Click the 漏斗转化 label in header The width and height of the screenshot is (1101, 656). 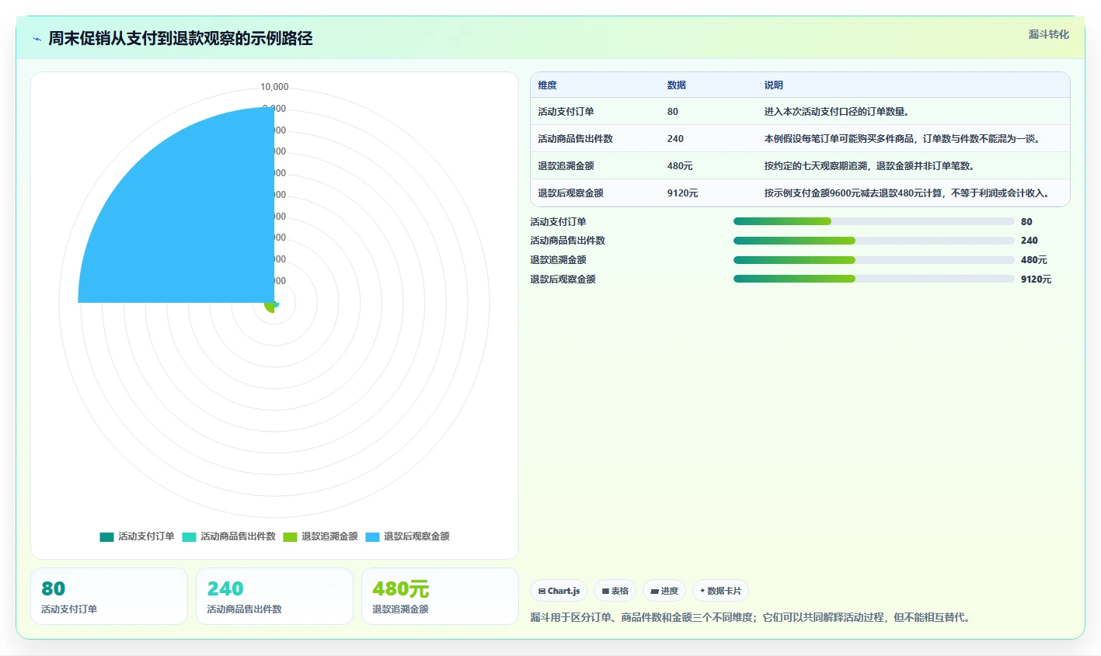tap(1048, 34)
